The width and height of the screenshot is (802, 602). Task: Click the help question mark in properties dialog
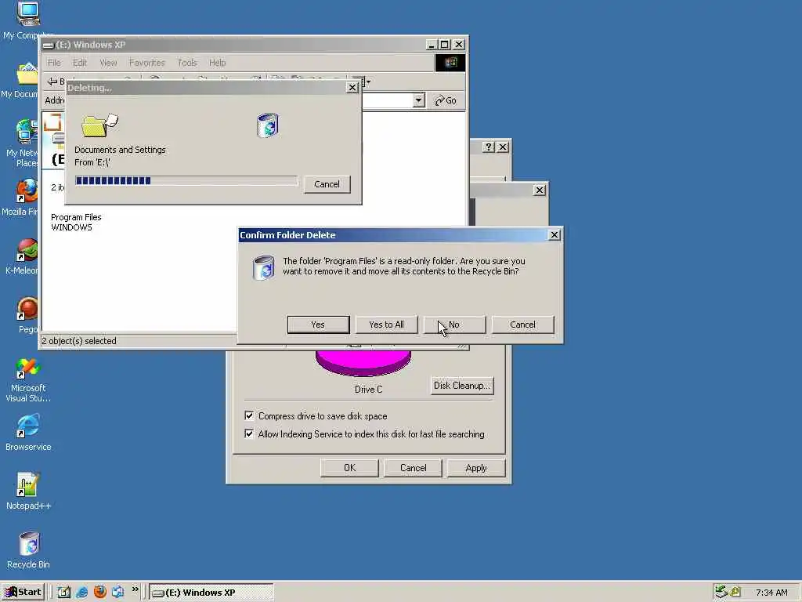coord(489,147)
